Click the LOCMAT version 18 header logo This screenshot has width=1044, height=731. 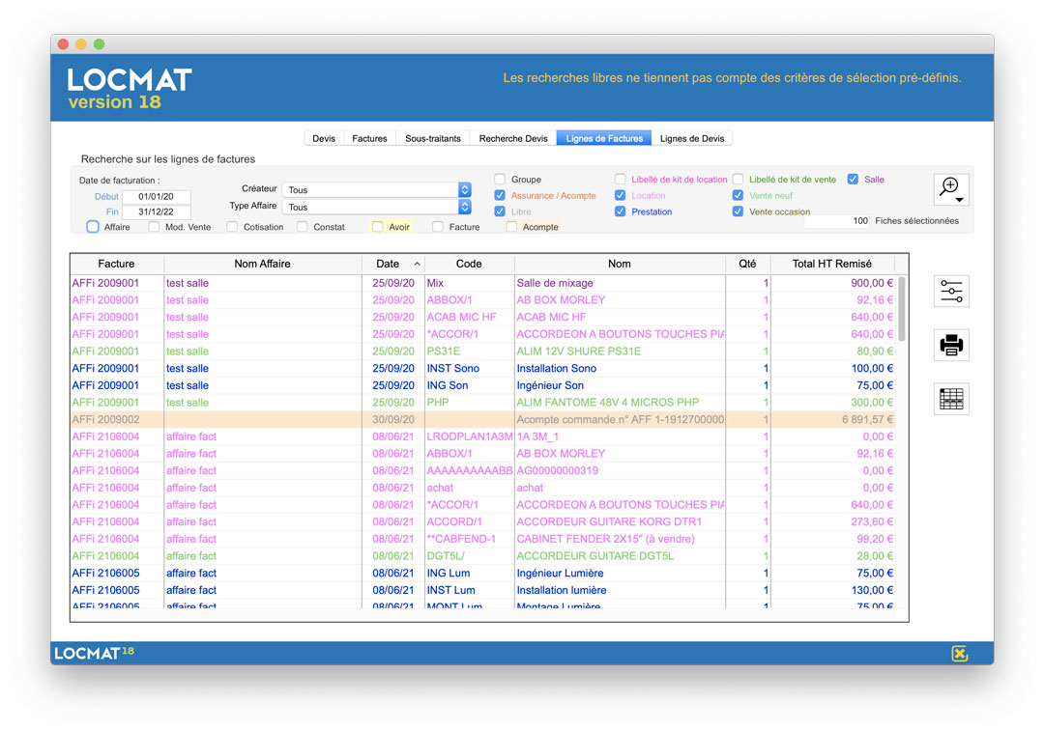130,89
